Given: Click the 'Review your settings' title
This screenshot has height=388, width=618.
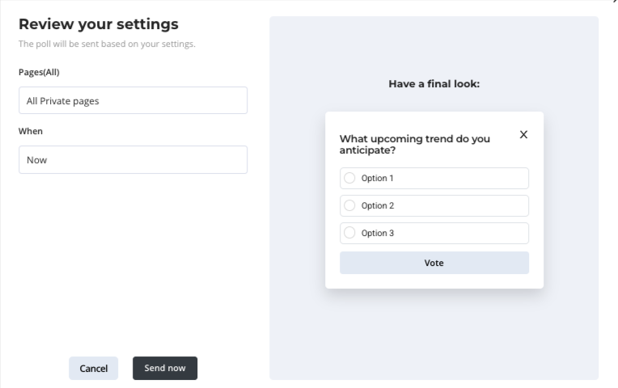Looking at the screenshot, I should click(x=99, y=24).
